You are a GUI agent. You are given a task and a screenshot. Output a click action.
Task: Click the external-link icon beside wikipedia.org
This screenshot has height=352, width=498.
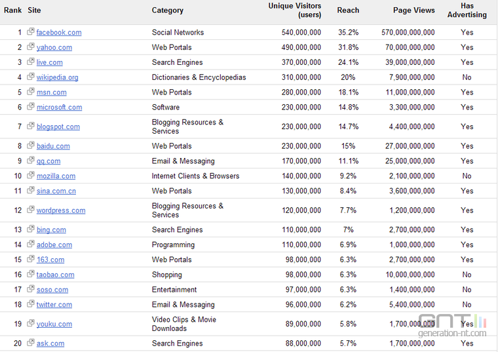(x=31, y=76)
